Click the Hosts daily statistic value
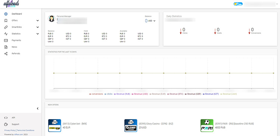Image resolution: width=280 pixels, height=136 pixels. pyautogui.click(x=218, y=30)
